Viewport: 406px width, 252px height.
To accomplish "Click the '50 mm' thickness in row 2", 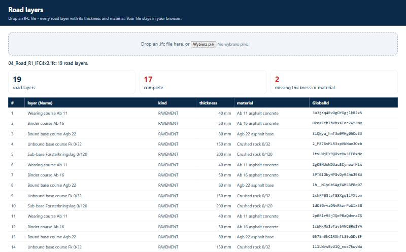I will coord(224,123).
